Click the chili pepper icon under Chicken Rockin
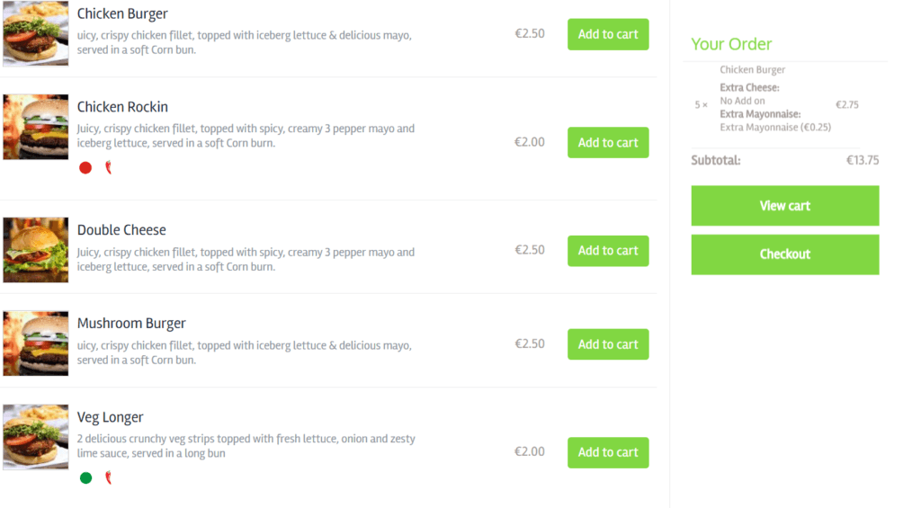The image size is (921, 508). (109, 168)
